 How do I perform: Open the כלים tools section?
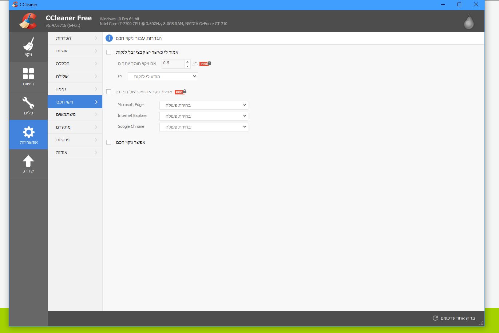pyautogui.click(x=28, y=105)
